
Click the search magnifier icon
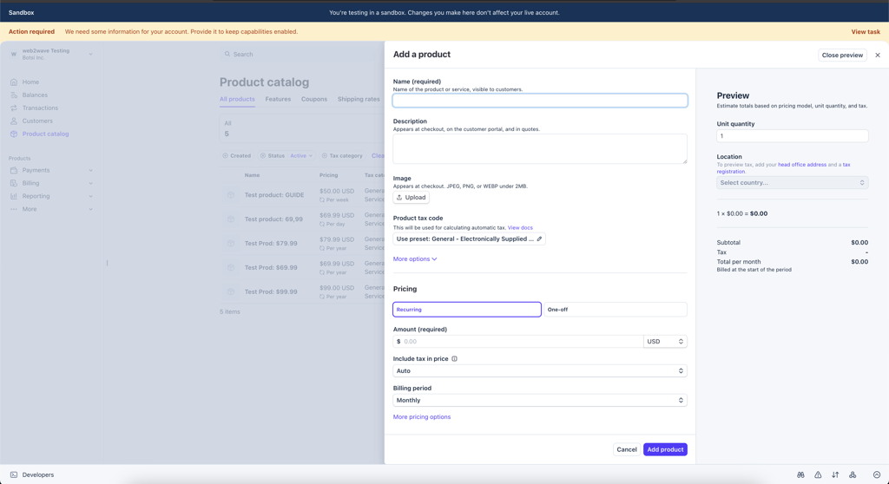(227, 55)
